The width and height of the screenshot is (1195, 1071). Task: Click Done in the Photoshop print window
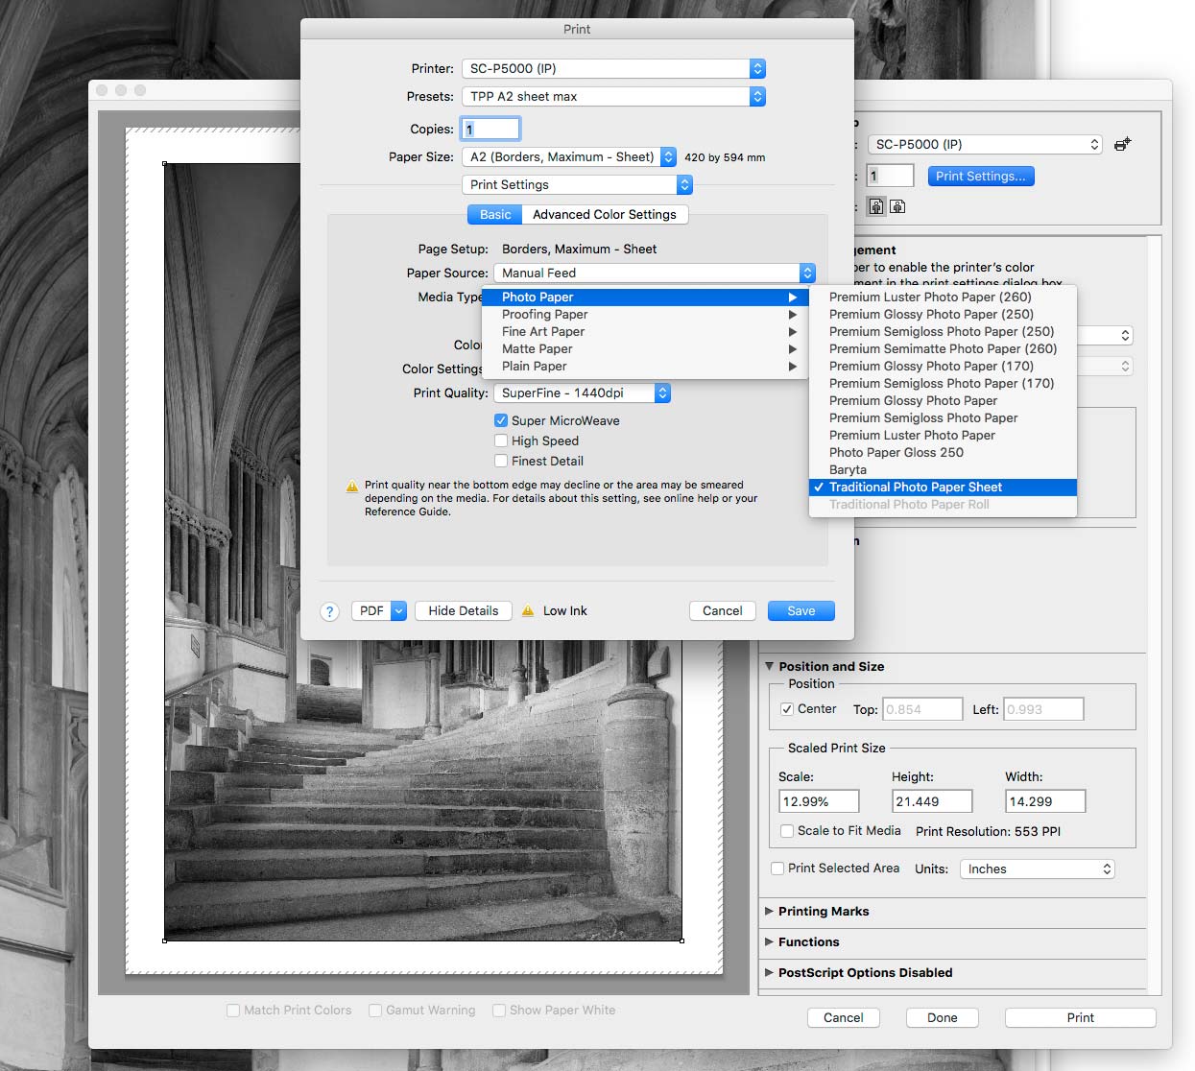[943, 1018]
